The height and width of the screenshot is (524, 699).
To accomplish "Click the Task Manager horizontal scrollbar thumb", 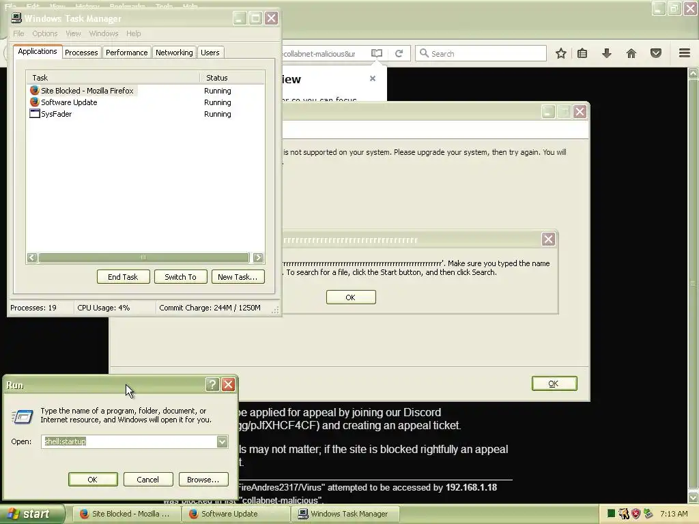I will tap(143, 257).
